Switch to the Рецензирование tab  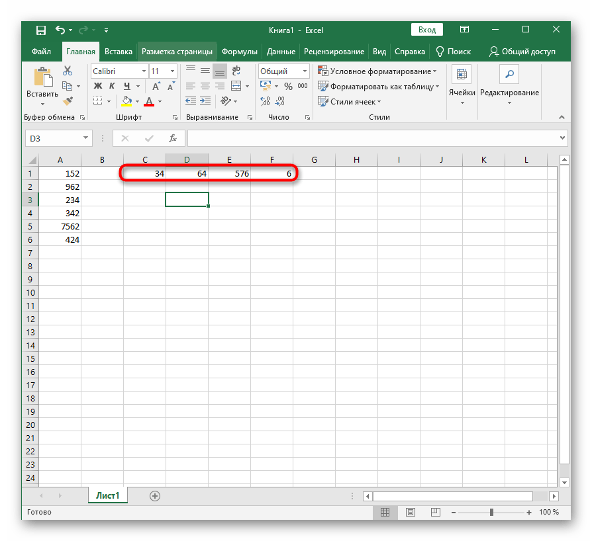tap(334, 52)
